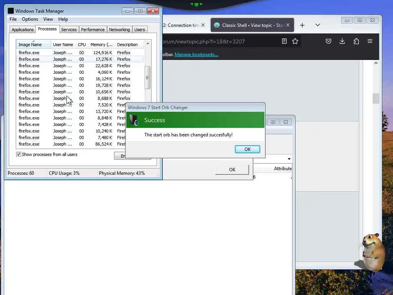This screenshot has height=295, width=393.
Task: Click the Processes: 60 status entry
Action: (21, 173)
